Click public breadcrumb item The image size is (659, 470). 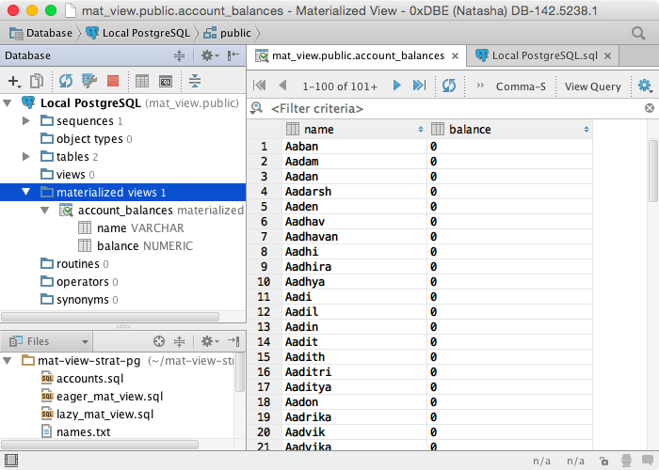click(x=228, y=33)
